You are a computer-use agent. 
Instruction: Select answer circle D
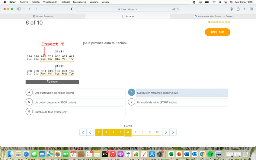[x=131, y=102]
